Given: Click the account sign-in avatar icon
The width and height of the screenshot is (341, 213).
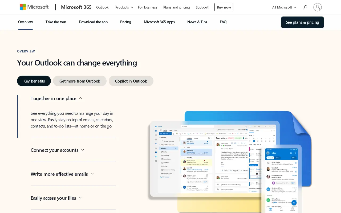Looking at the screenshot, I should click(x=318, y=7).
